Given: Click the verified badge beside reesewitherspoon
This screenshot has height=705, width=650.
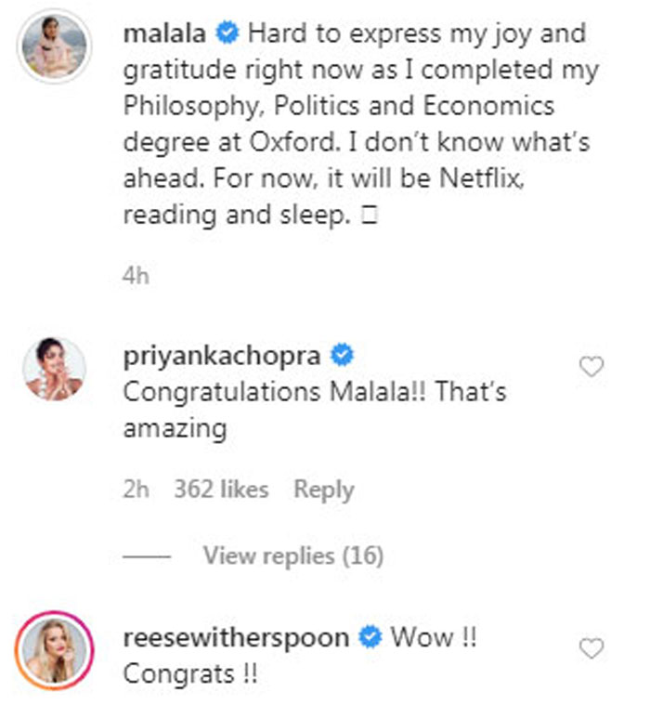Looking at the screenshot, I should [x=371, y=638].
